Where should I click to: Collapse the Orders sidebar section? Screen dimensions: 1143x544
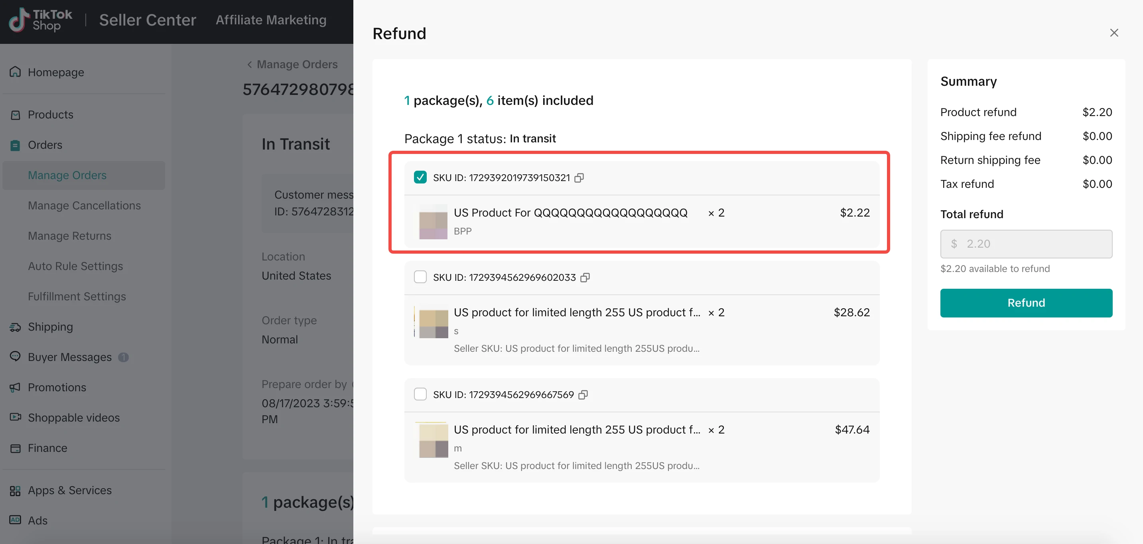[x=45, y=145]
